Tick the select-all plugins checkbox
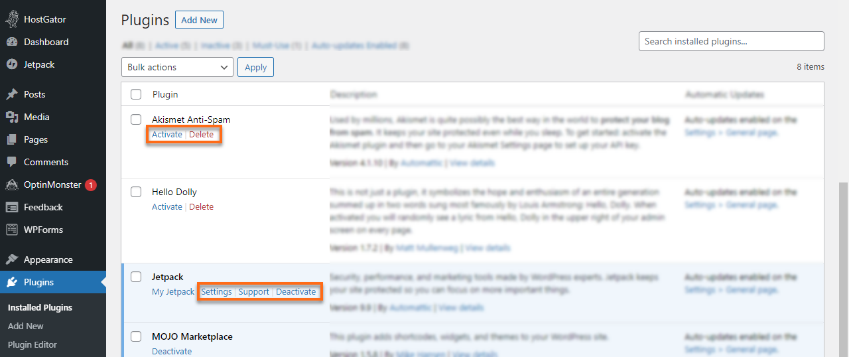Screen dimensions: 849x357 click(136, 94)
